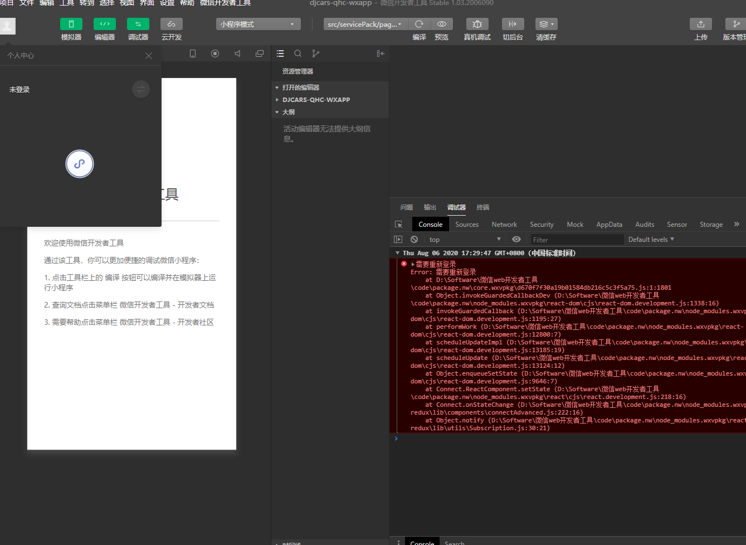This screenshot has width=746, height=545.
Task: Click the clear console icon
Action: (414, 240)
